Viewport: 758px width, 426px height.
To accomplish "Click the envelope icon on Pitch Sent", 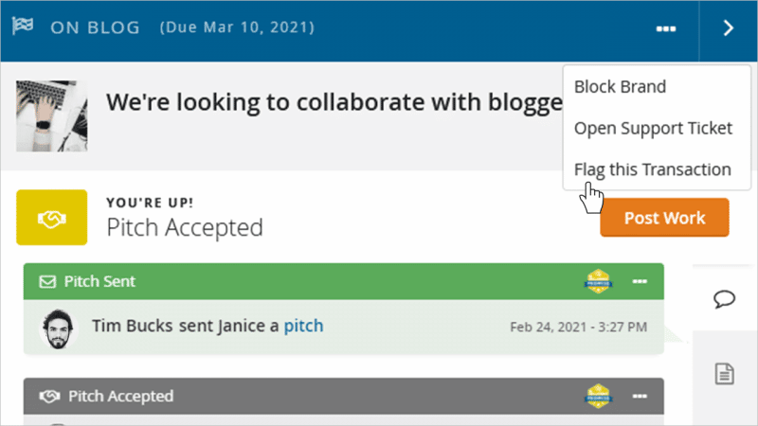I will click(47, 281).
